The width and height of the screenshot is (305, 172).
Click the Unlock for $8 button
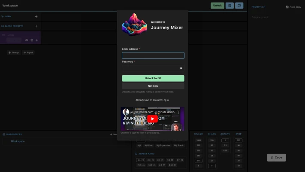(x=153, y=78)
